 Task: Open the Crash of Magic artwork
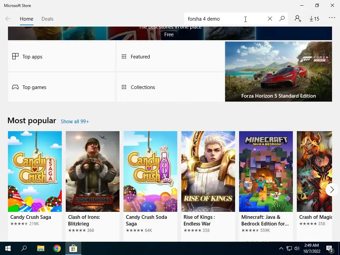pyautogui.click(x=314, y=171)
